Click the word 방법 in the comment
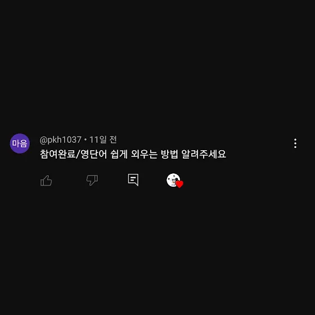The width and height of the screenshot is (315, 315). [169, 154]
